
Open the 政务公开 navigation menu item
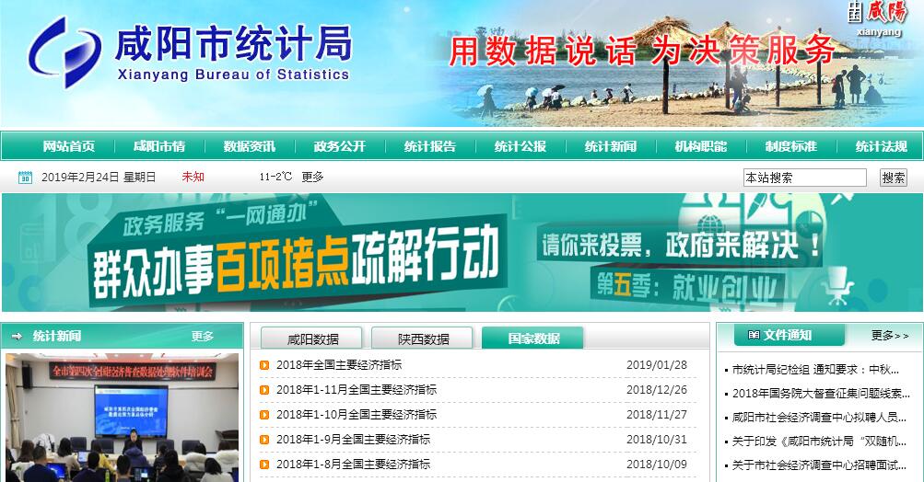pos(339,146)
